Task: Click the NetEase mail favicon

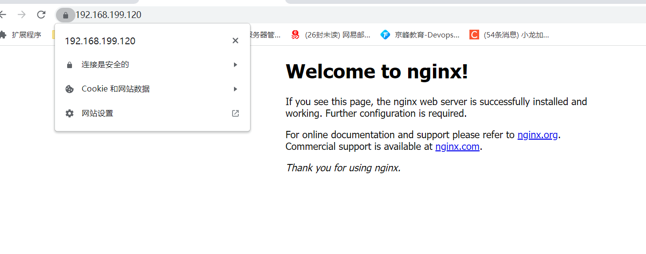Action: [295, 35]
